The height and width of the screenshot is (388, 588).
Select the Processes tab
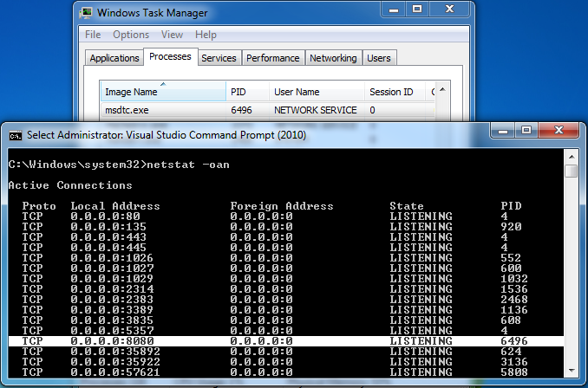(170, 56)
